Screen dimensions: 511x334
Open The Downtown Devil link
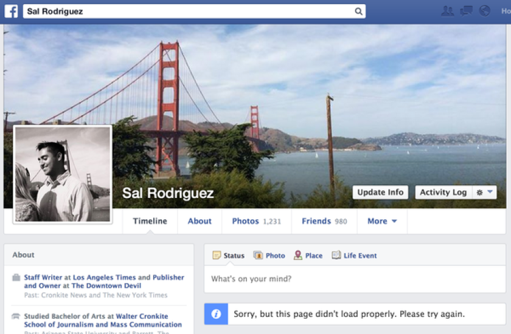(106, 285)
